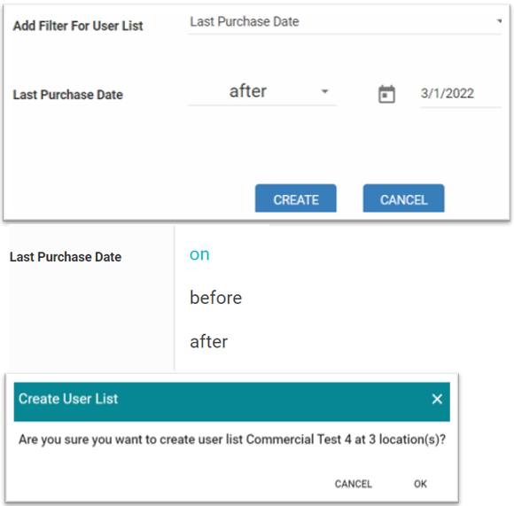Choose the highlighted "on" option
Image resolution: width=514 pixels, height=506 pixels.
199,254
